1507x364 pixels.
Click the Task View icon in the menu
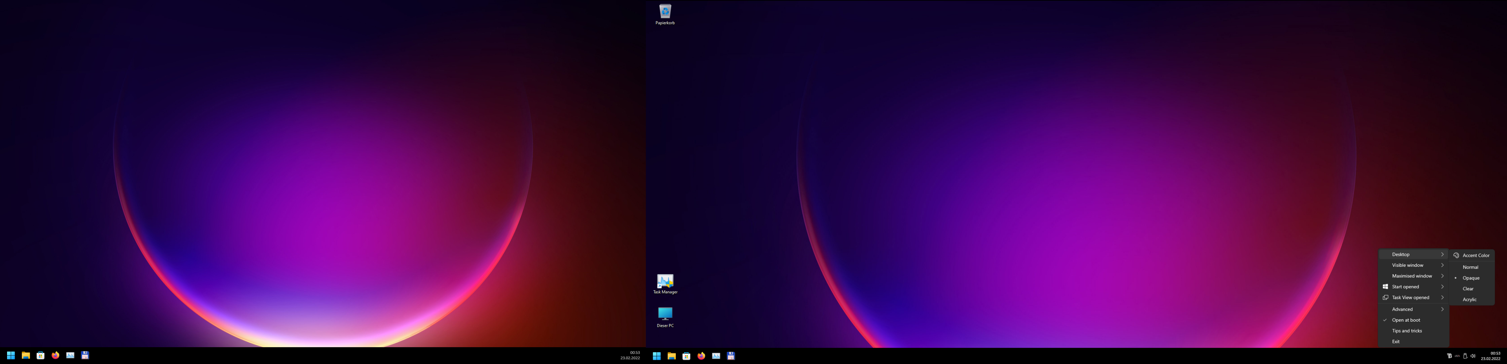[x=1385, y=297]
